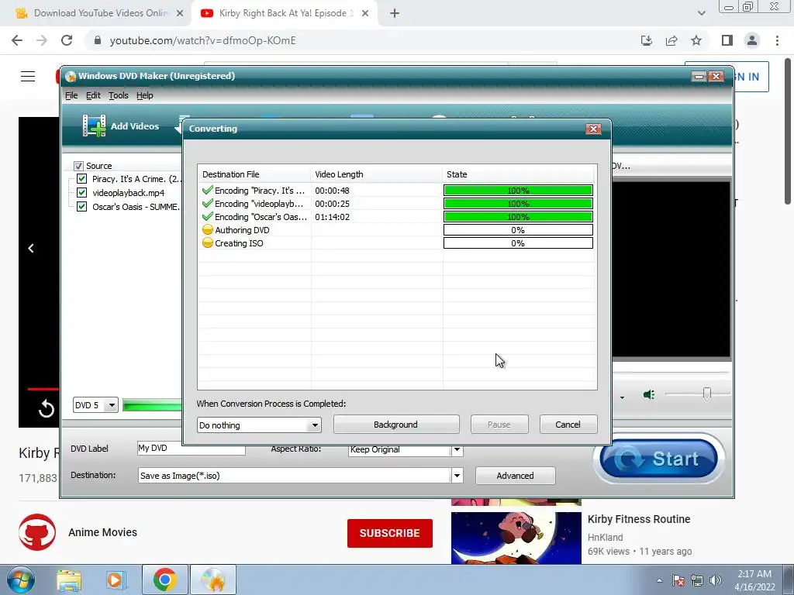Click the Encoding Piracy green checkmark icon

click(x=207, y=191)
